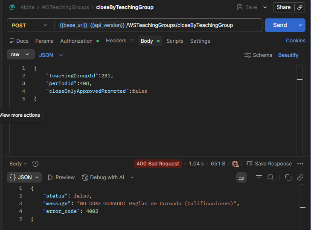The width and height of the screenshot is (311, 230).
Task: Open the JSON response format dropdown
Action: tap(24, 177)
